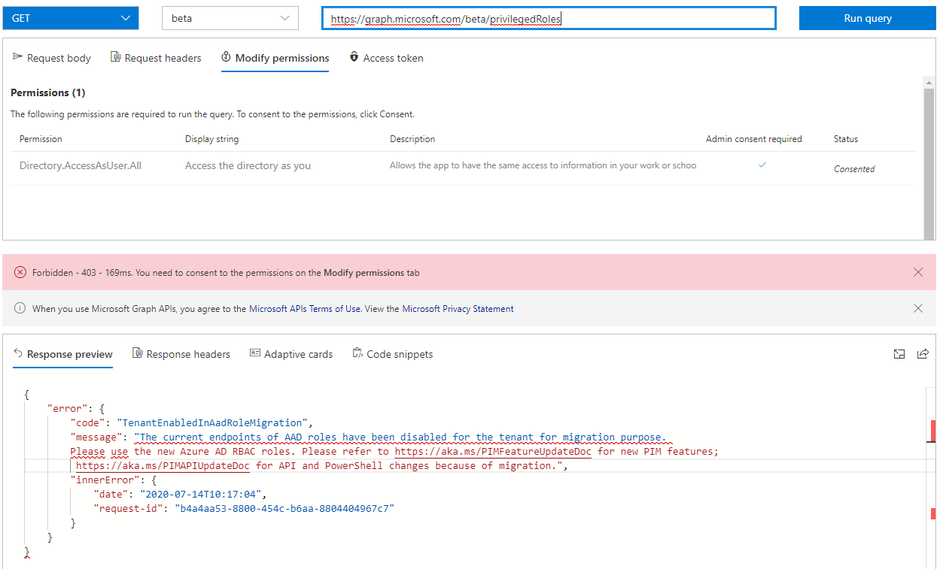Click the red error icon in banner
Viewport: 943px width, 569px height.
pyautogui.click(x=20, y=272)
